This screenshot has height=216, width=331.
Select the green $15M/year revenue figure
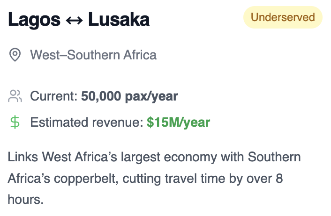178,122
